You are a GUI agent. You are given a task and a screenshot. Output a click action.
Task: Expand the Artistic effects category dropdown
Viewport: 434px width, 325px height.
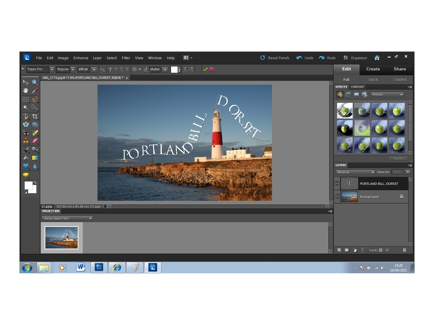(387, 95)
